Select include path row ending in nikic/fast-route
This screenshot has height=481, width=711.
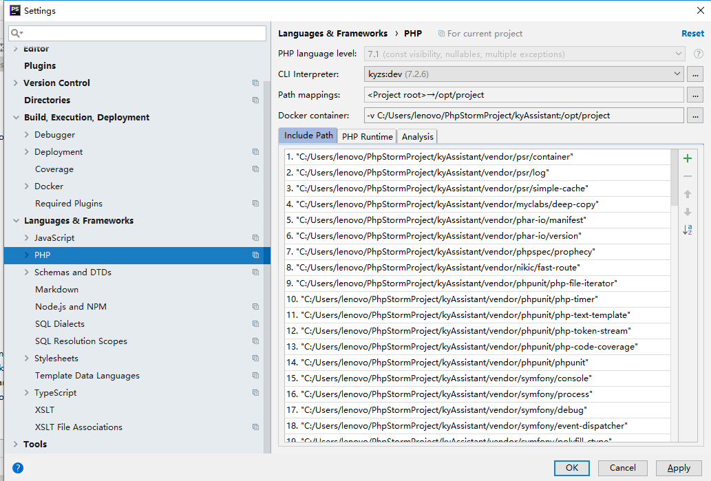pyautogui.click(x=478, y=268)
